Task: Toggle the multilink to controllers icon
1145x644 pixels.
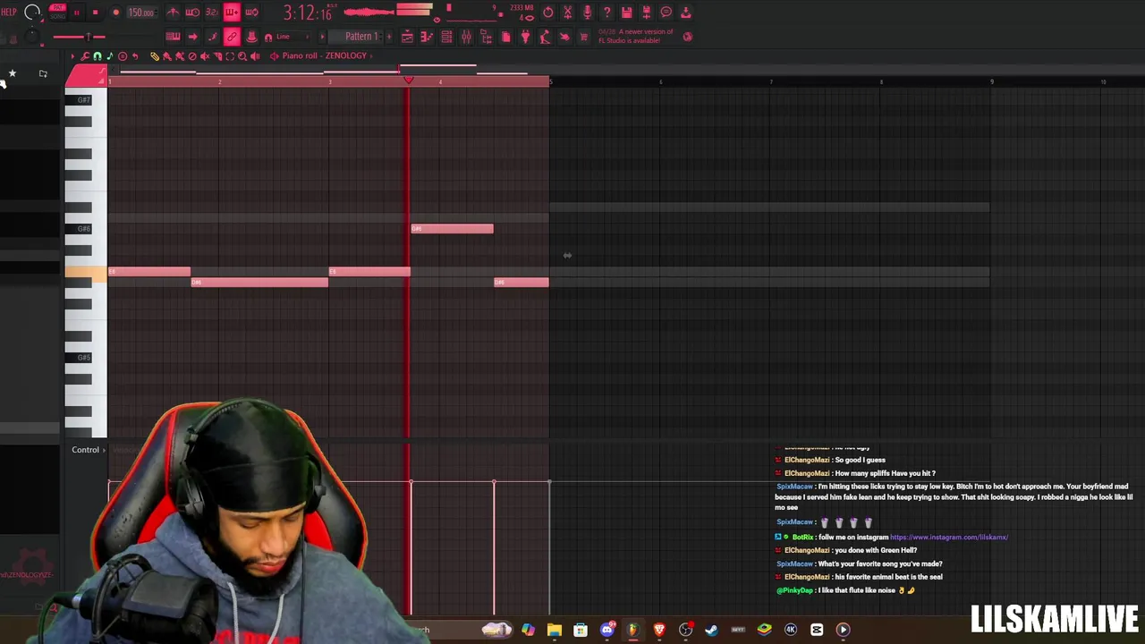Action: point(251,37)
